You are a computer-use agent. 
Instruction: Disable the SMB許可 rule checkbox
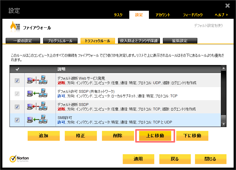[x=17, y=120]
